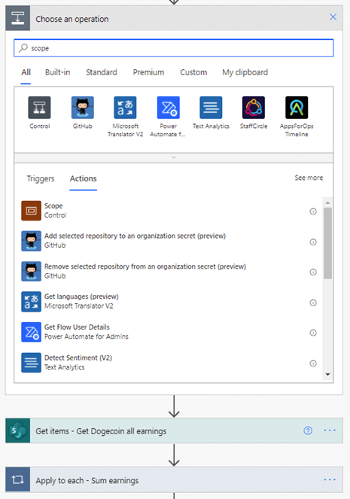This screenshot has width=350, height=499.
Task: Expand Get items - Get Dogecoin all earnings
Action: point(174,431)
